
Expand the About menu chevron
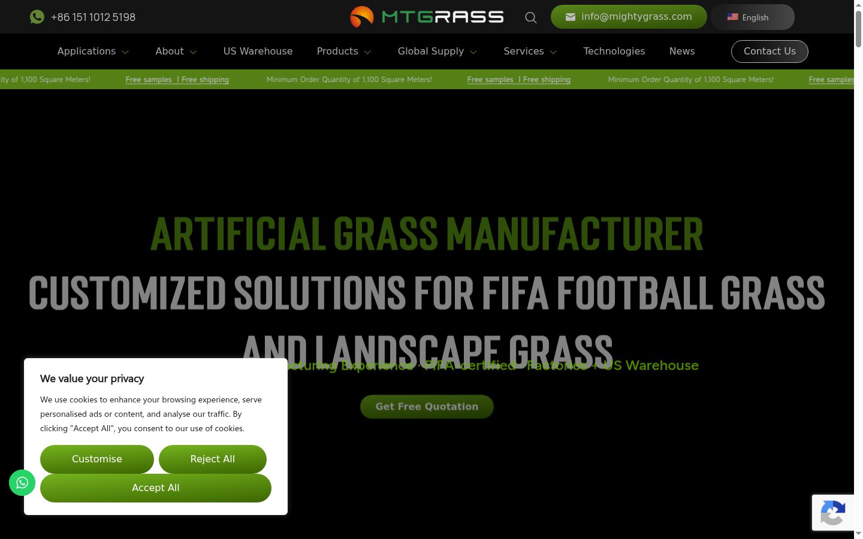click(x=193, y=52)
